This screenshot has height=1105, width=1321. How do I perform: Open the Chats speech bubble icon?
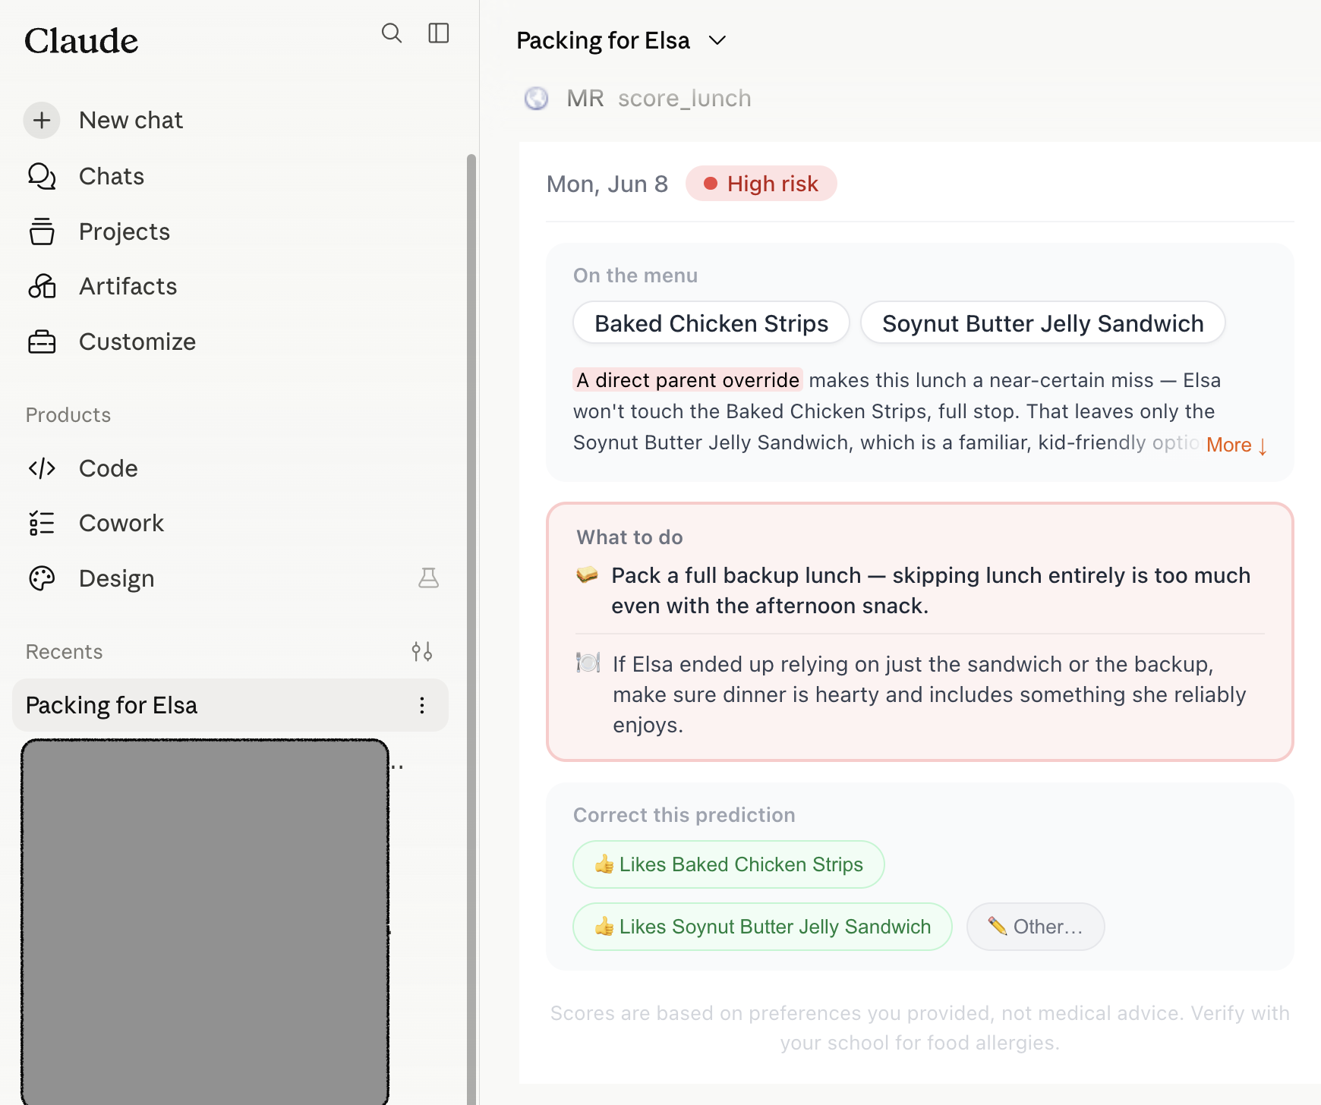[42, 176]
